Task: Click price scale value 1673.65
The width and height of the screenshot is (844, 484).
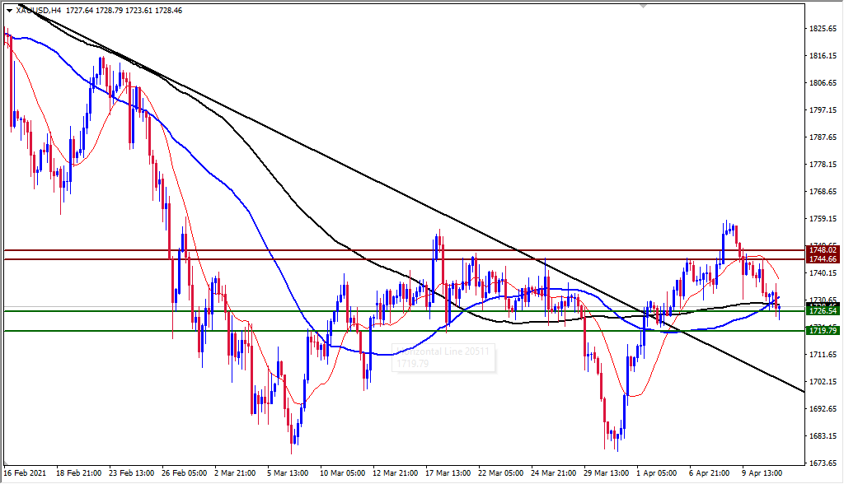Action: point(823,463)
